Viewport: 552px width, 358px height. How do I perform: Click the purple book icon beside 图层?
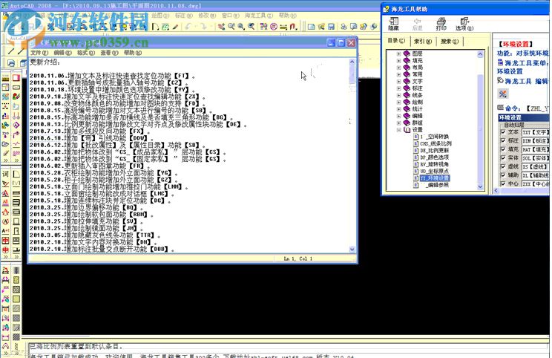[x=407, y=53]
